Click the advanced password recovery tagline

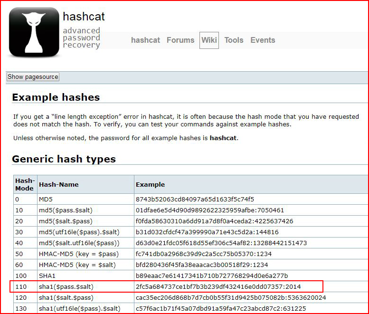tap(81, 38)
